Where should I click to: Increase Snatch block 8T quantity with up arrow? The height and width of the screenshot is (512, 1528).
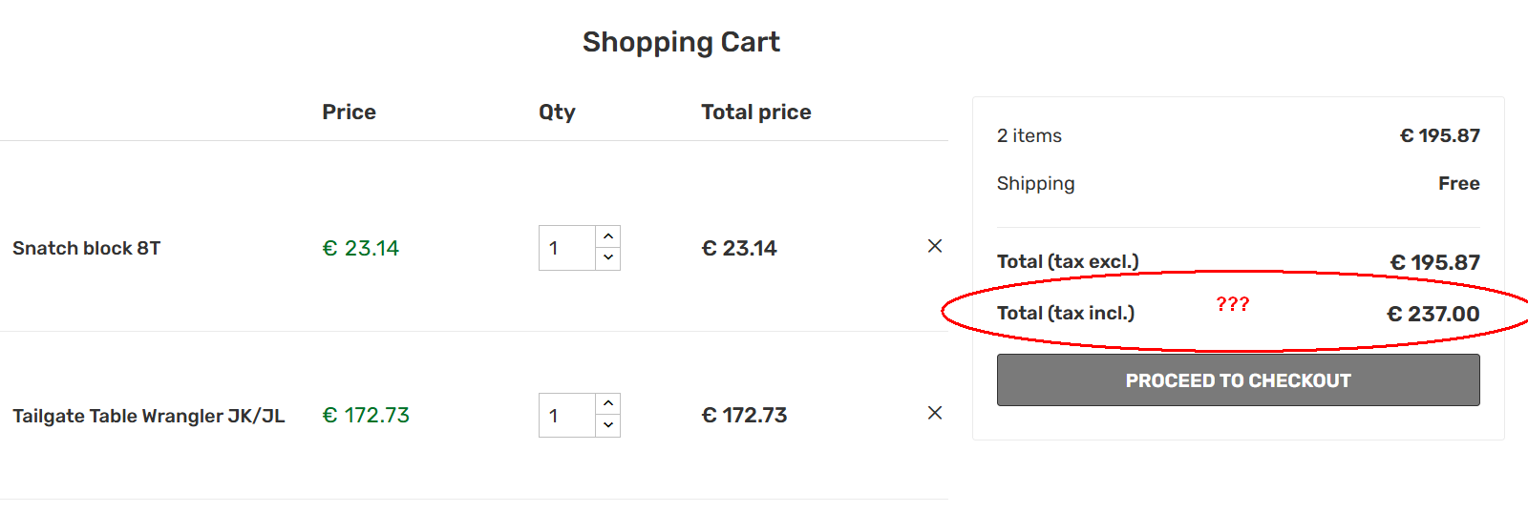click(608, 236)
